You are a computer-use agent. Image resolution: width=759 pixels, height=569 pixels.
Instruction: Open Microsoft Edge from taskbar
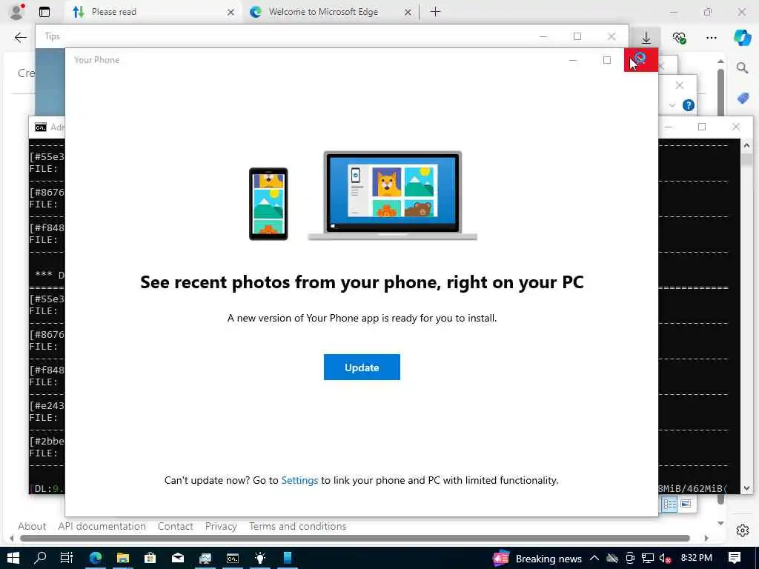pos(96,559)
